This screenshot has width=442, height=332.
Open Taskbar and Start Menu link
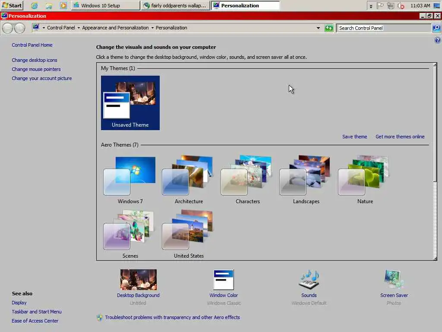tap(37, 312)
